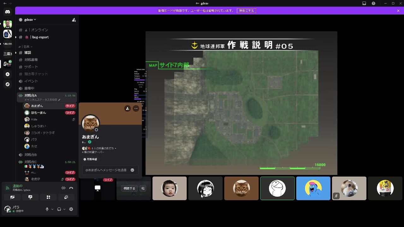Open inbox icon in title bar
The image size is (404, 227).
coord(364,3)
